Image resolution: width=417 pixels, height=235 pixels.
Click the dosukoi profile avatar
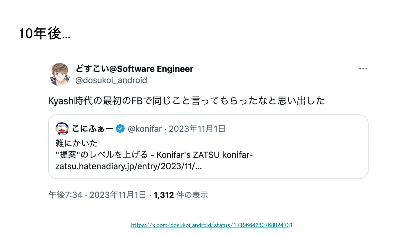coord(60,75)
